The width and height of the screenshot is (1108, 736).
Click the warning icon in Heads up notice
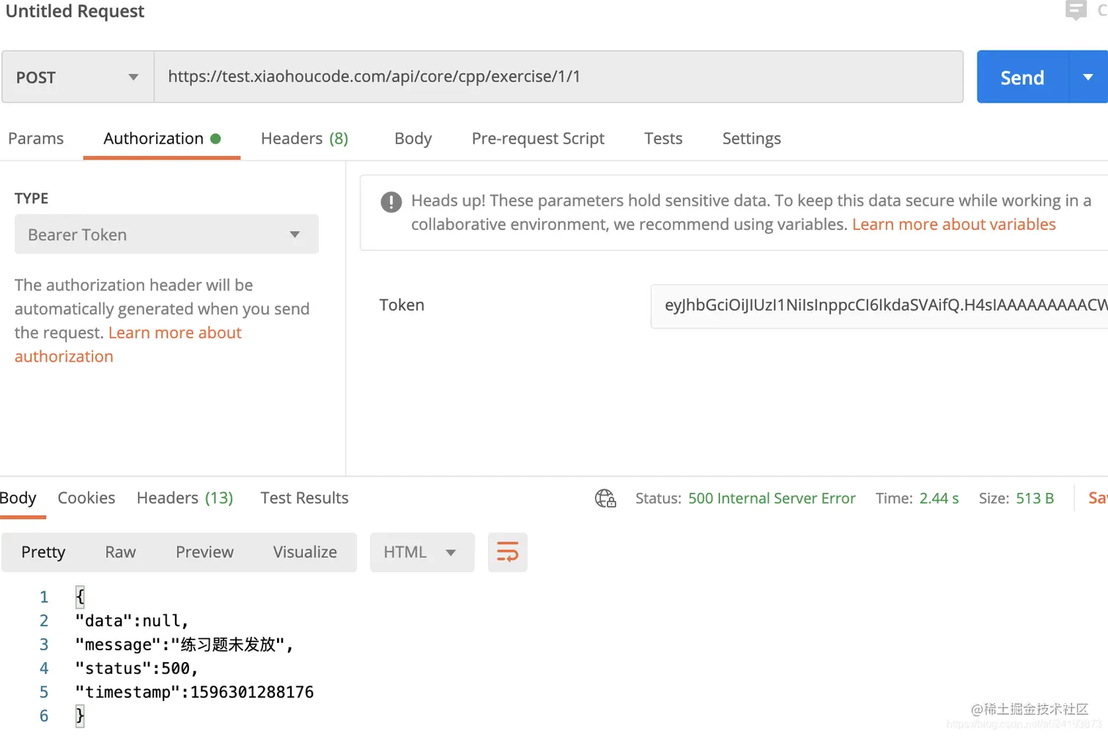(391, 201)
